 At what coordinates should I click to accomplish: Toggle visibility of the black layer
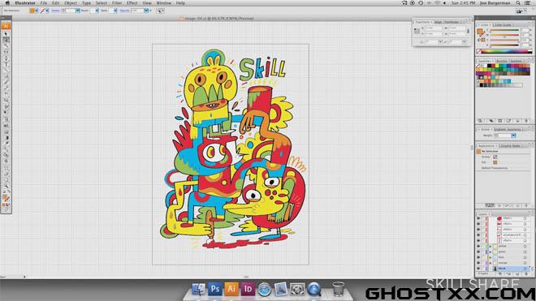(x=478, y=269)
